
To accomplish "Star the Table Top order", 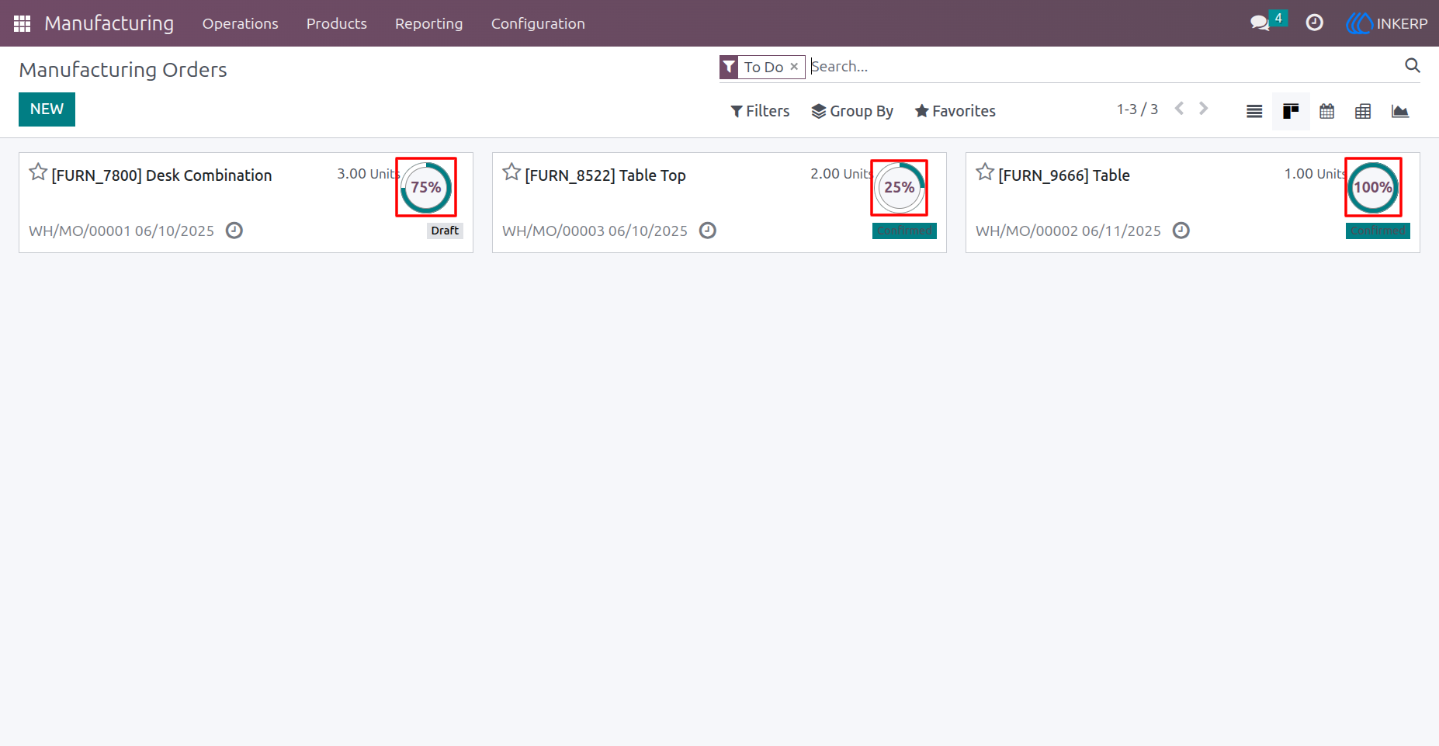I will tap(511, 172).
